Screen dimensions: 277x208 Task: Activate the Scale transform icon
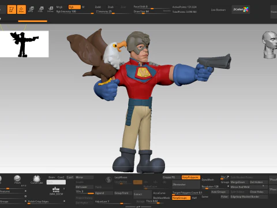click(x=40, y=9)
